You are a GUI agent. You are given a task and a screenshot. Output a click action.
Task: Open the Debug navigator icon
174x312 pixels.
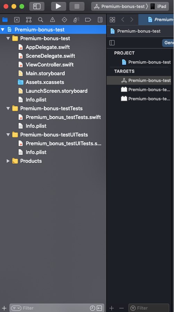coord(76,20)
